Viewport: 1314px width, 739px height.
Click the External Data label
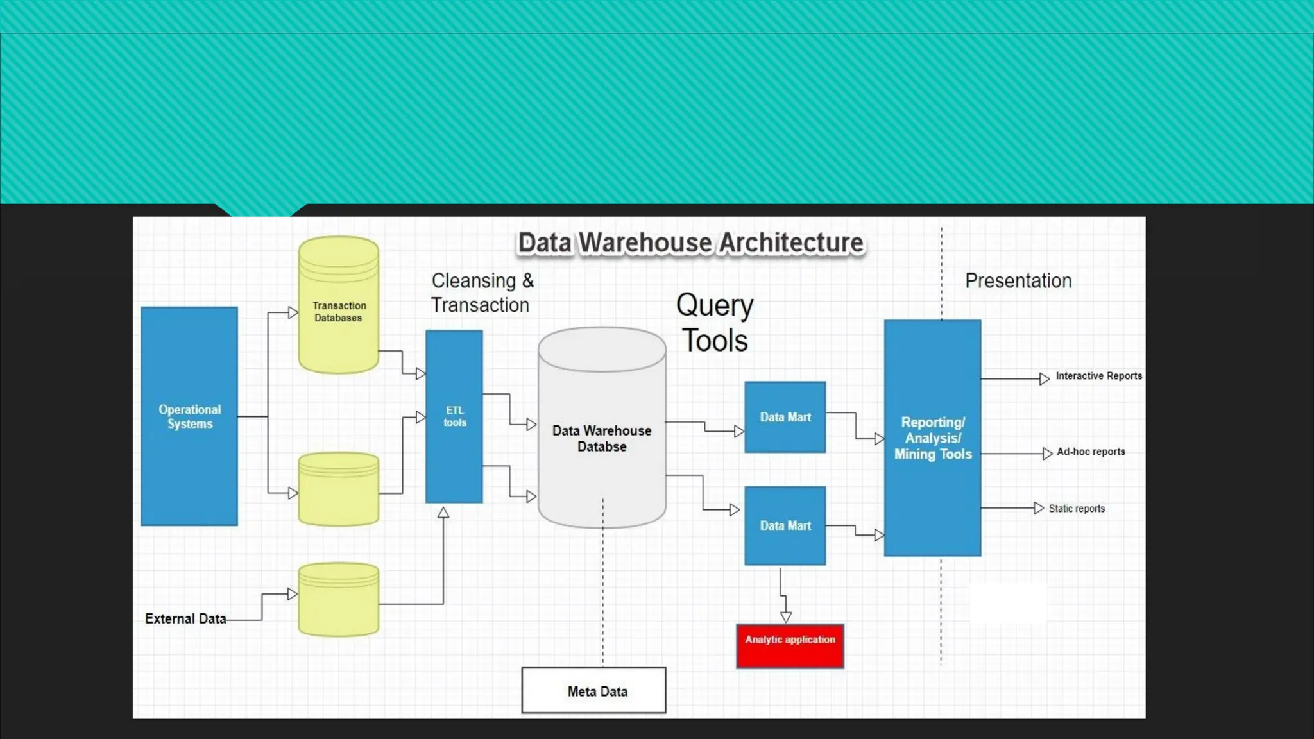[185, 619]
